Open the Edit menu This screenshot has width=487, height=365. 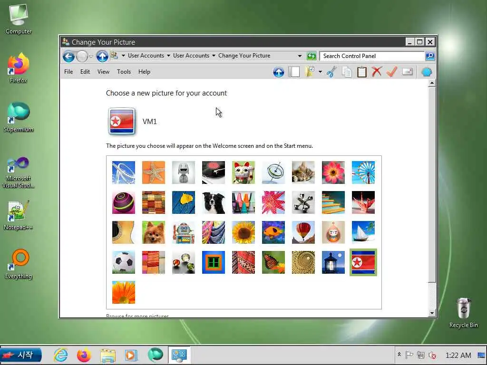coord(85,72)
